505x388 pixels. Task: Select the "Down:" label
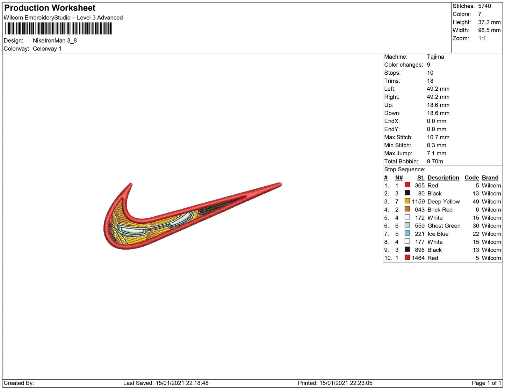392,113
